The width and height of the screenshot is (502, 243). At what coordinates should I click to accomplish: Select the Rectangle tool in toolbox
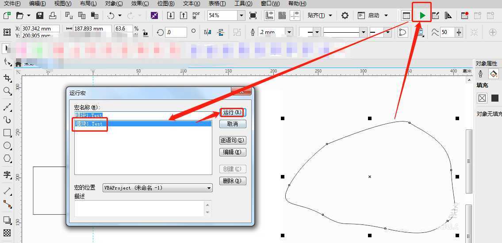[x=7, y=133]
